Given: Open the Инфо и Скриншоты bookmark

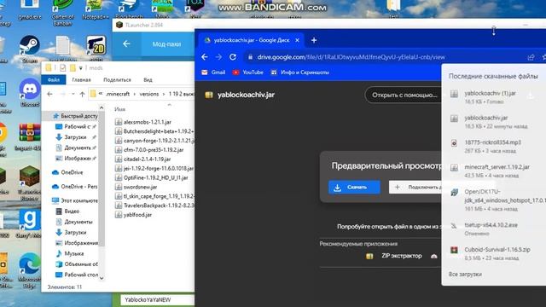Looking at the screenshot, I should [299, 72].
